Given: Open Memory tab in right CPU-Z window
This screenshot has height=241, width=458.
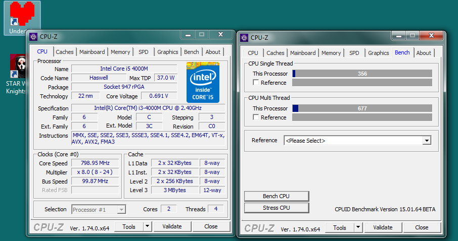Looking at the screenshot, I should click(x=331, y=53).
